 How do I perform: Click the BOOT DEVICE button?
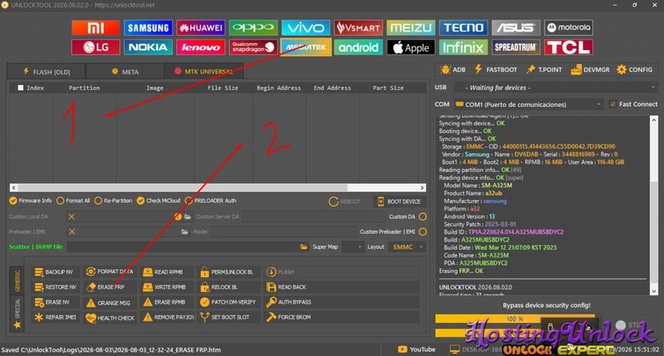399,201
